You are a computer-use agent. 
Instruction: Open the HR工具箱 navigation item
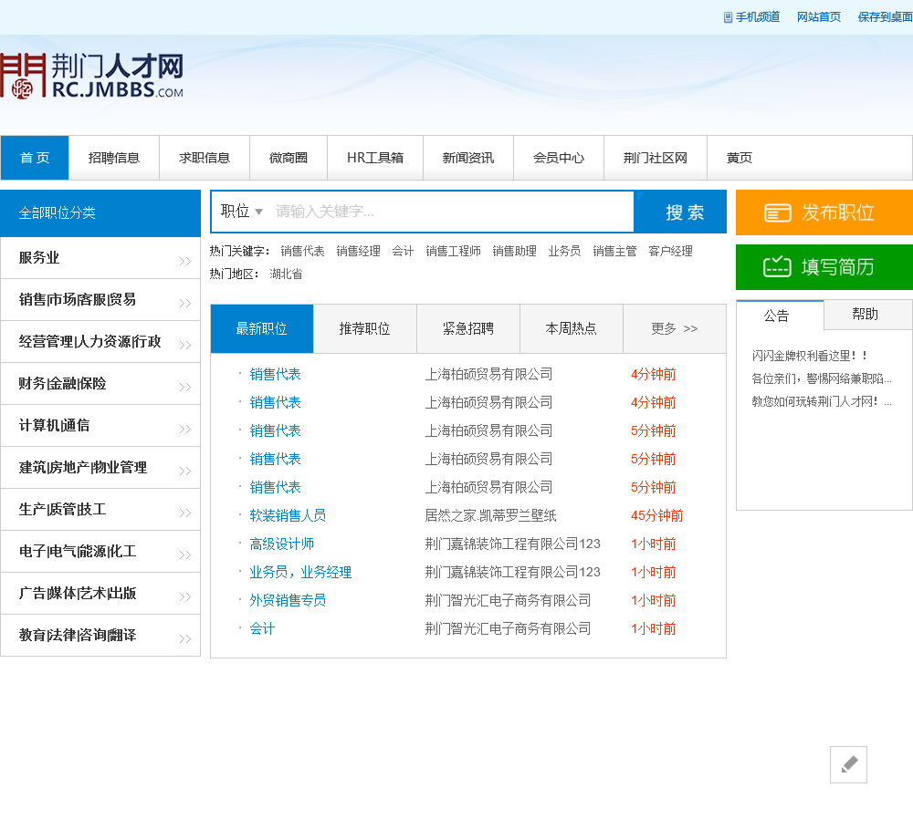(374, 158)
